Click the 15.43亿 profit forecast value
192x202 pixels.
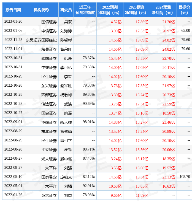115,58
